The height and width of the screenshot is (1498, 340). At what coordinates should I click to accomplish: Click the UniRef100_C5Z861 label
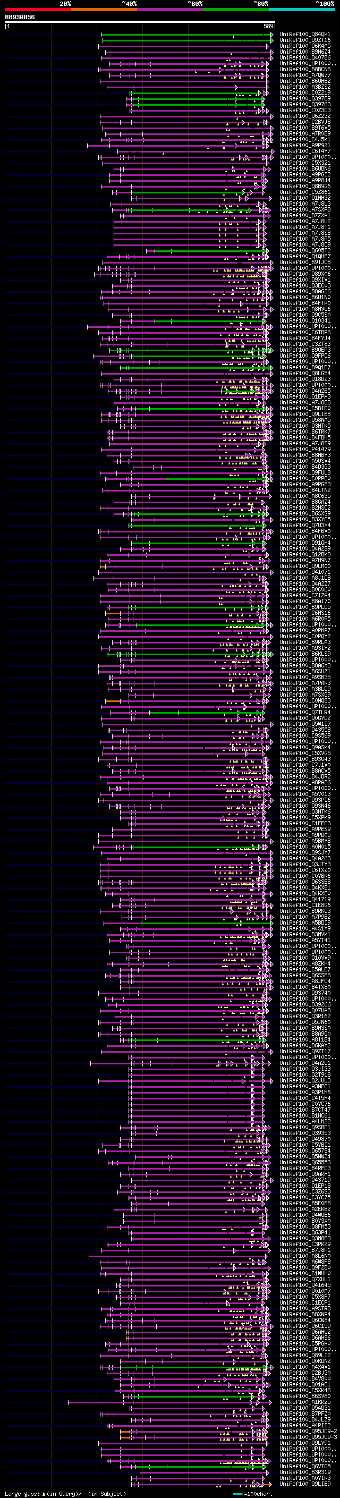[x=305, y=192]
